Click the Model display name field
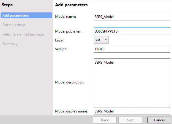 (132, 111)
